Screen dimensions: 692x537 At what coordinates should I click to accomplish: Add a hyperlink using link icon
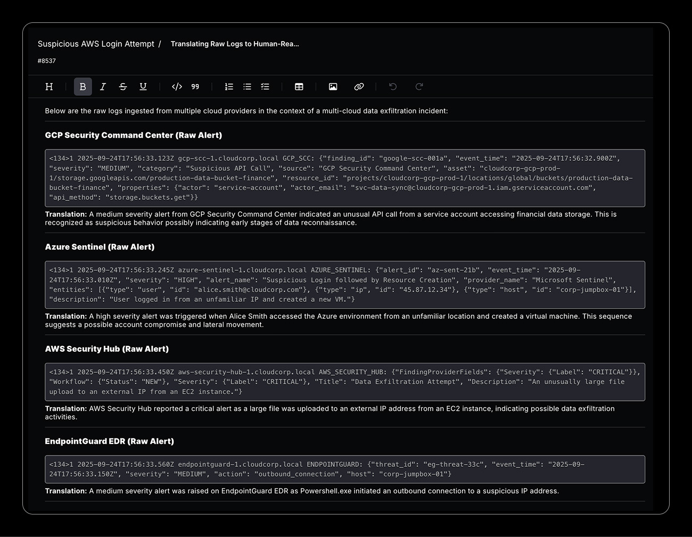359,87
